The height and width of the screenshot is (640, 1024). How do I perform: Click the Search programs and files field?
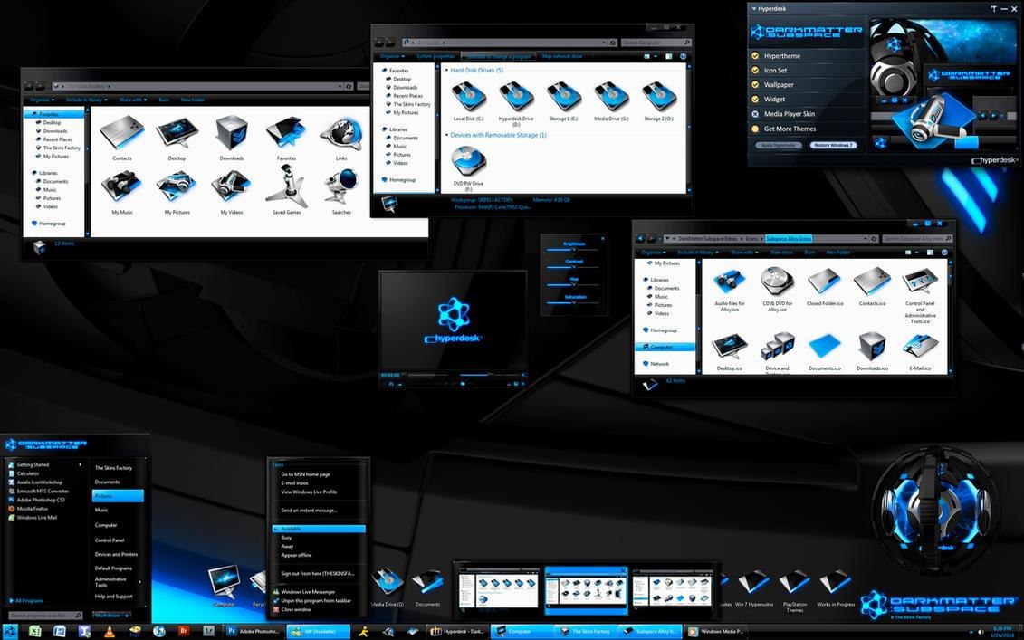coord(45,616)
